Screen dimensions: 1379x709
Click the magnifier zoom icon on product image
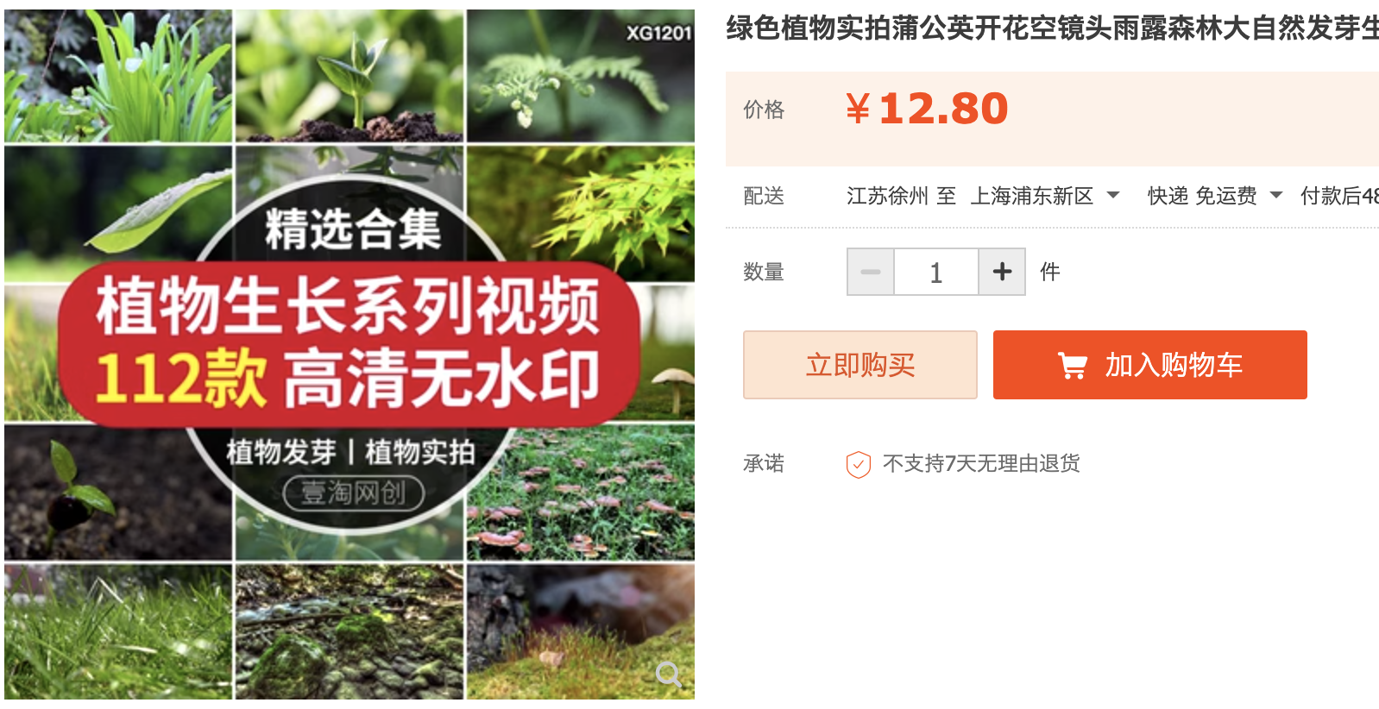click(670, 673)
